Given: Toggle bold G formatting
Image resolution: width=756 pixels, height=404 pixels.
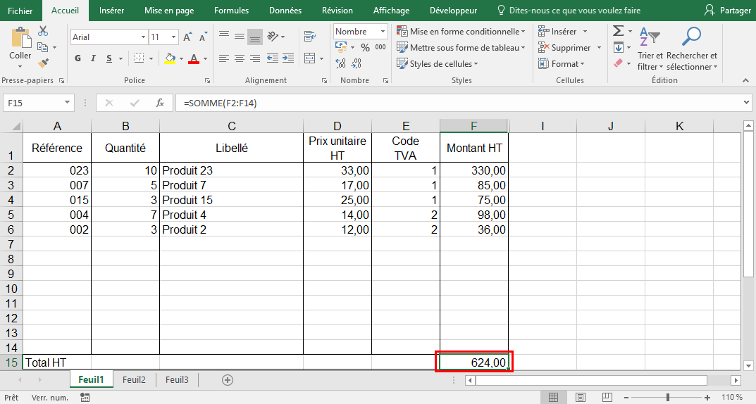Looking at the screenshot, I should tap(77, 58).
